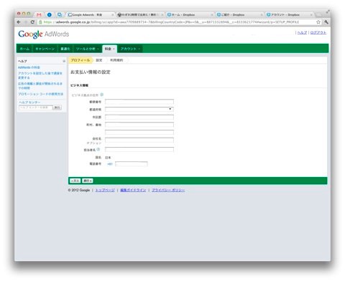Switch to the アカウント - Dropbox tab
Image resolution: width=345 pixels, height=281 pixels.
290,15
